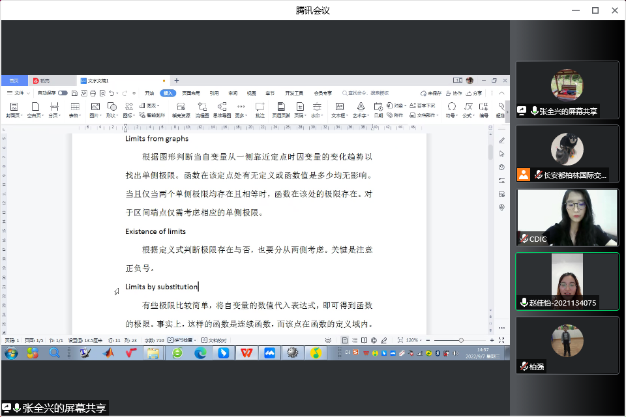Open the flowchart (流程图) tool
Screen dimensions: 626x417
pos(202,109)
